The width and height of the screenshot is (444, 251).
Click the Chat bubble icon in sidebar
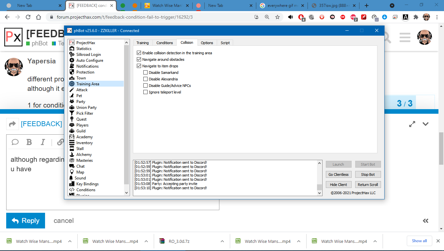tap(72, 166)
